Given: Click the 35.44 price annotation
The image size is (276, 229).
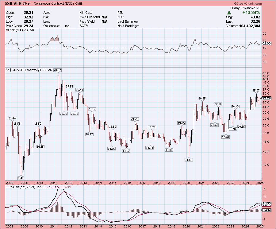Looking at the screenshot, I should (79, 90).
